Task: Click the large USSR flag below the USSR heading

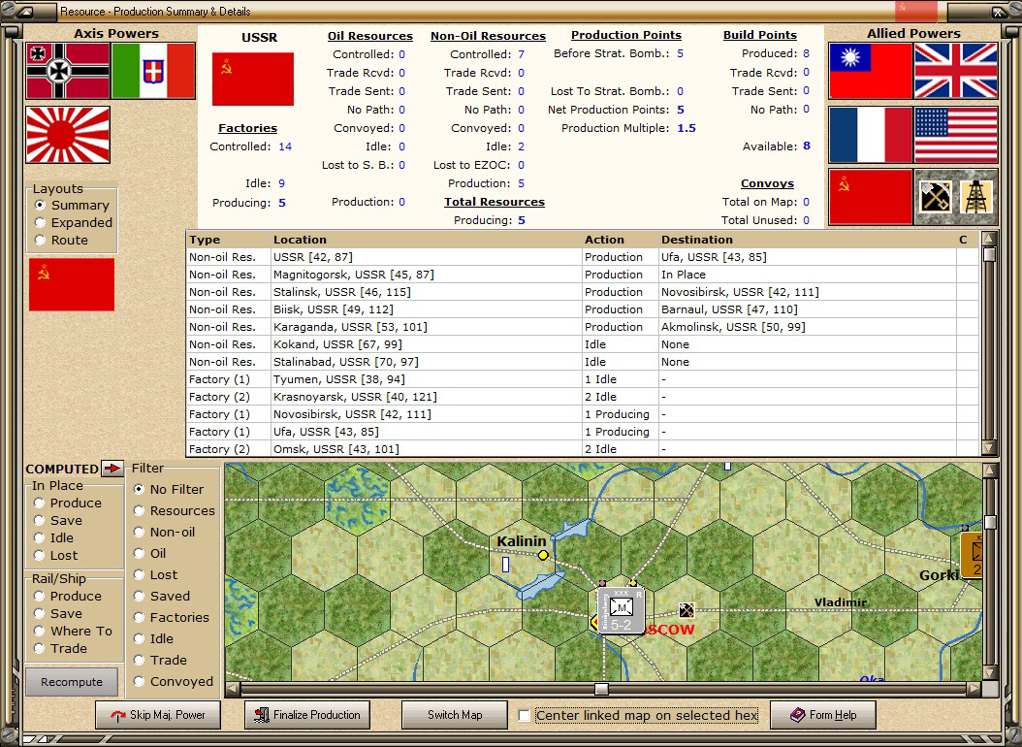Action: coord(253,79)
